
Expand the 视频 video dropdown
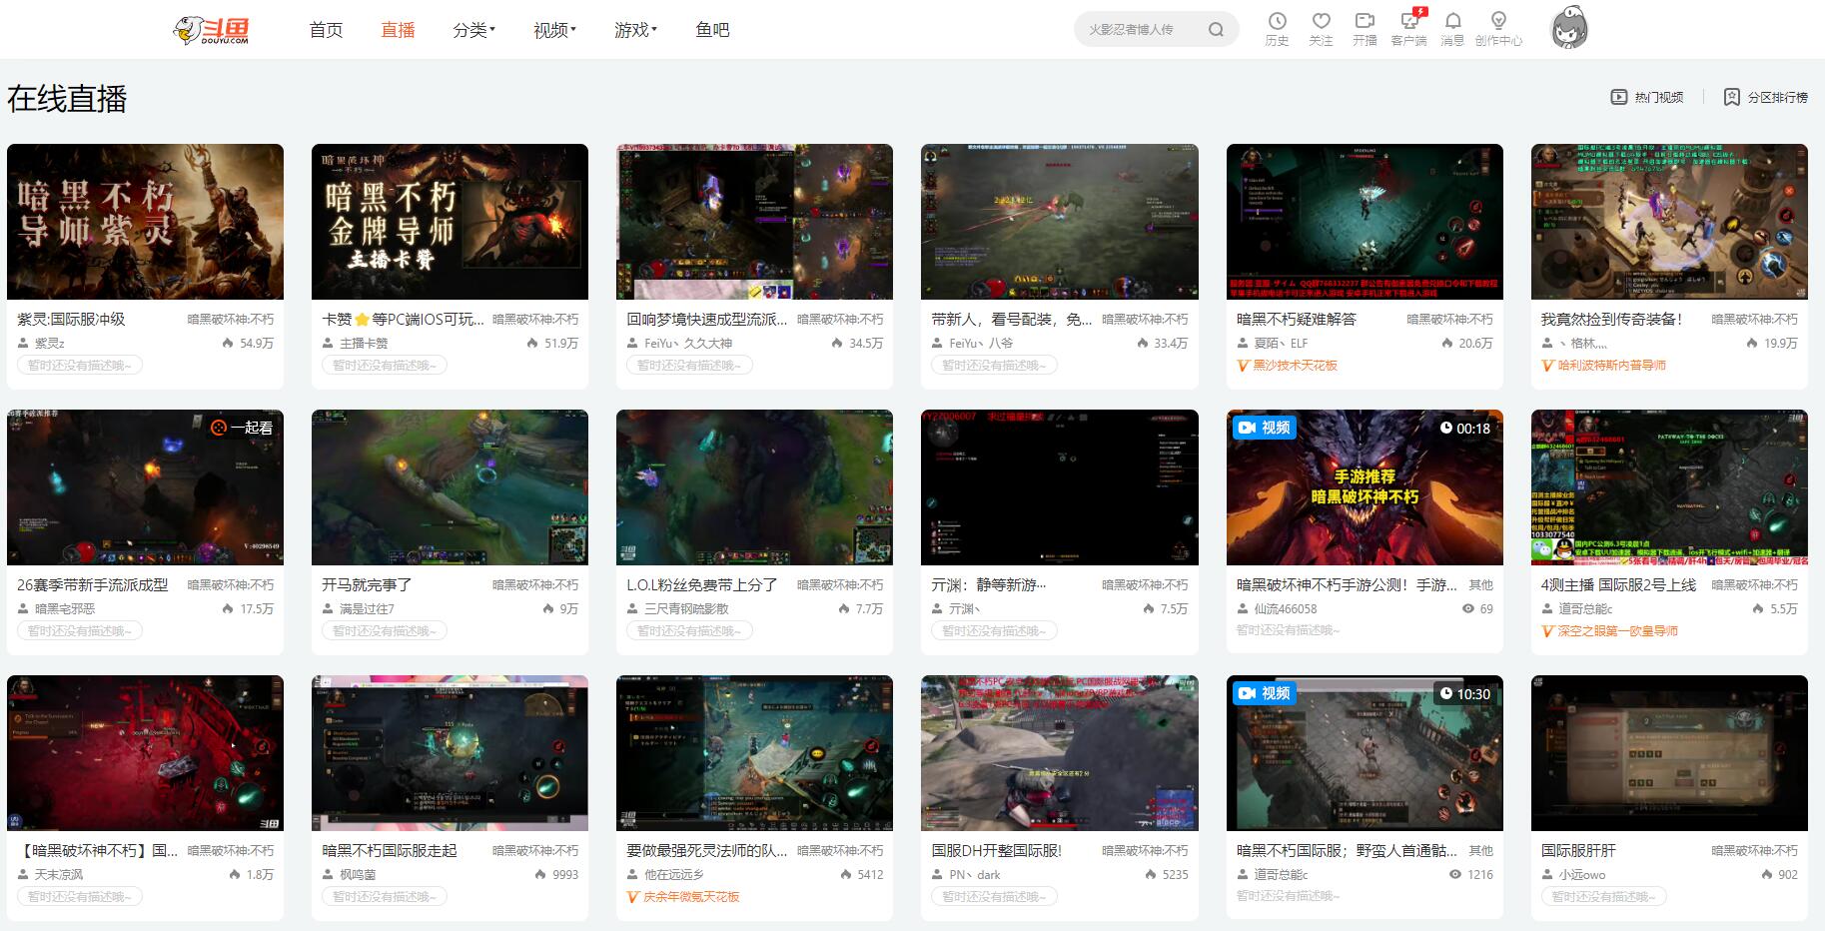555,30
